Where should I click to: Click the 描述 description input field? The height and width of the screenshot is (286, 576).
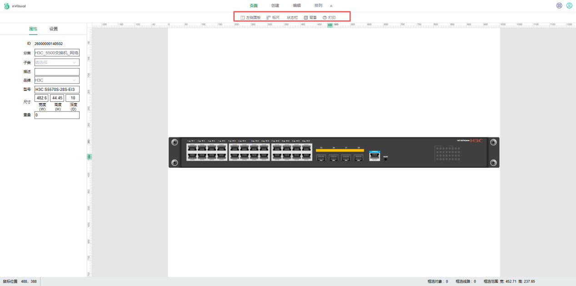pyautogui.click(x=57, y=71)
